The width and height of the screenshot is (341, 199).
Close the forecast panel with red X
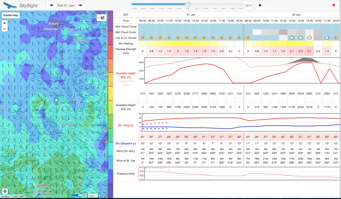click(333, 5)
